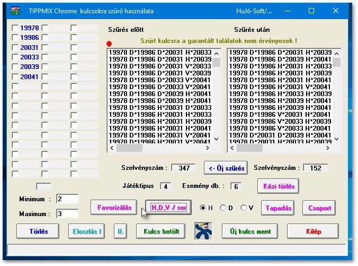Viewport: 358px width, 266px height.
Task: Click the 'Favorizálás' button
Action: coord(114,208)
